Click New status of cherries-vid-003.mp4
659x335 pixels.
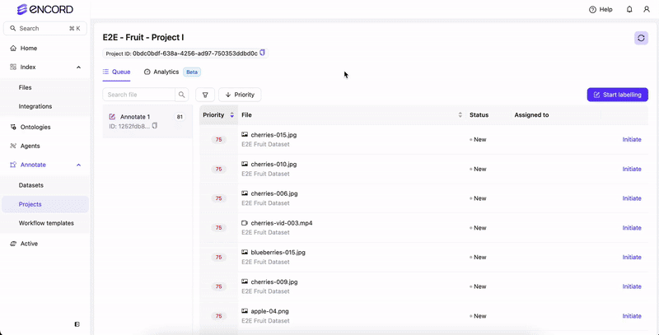(478, 227)
